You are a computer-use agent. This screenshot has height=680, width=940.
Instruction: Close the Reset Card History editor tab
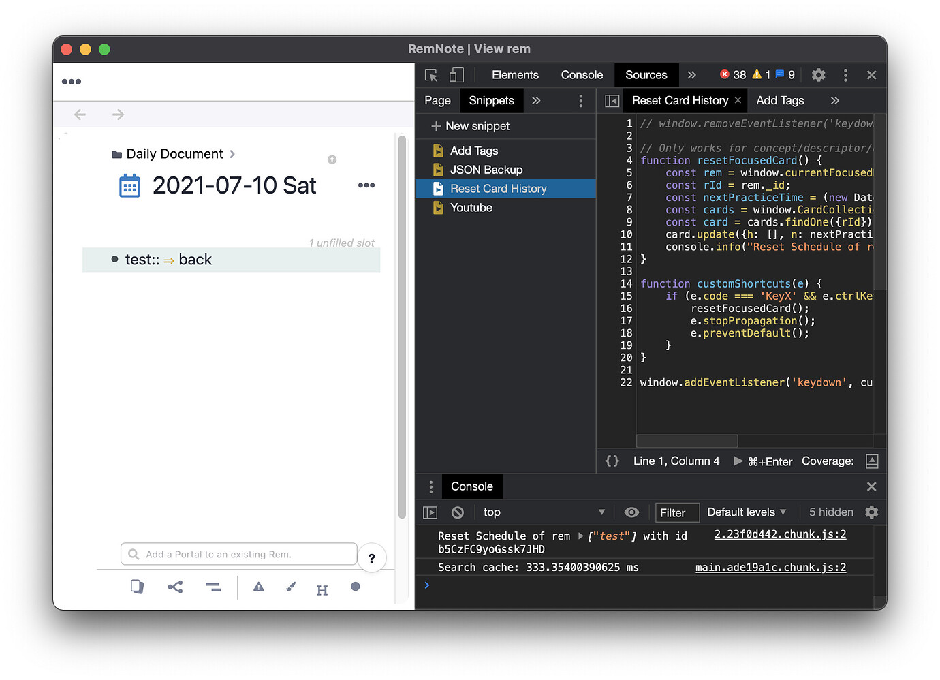[x=738, y=100]
